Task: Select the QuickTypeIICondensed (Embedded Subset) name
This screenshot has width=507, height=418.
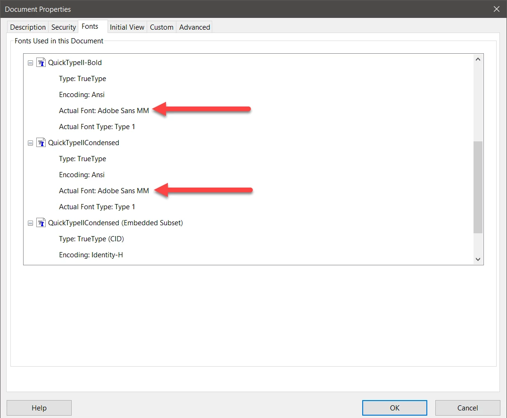Action: [116, 223]
